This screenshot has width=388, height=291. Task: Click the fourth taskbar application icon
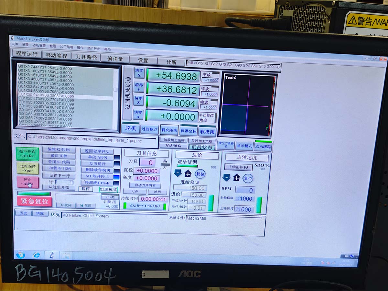(x=66, y=255)
